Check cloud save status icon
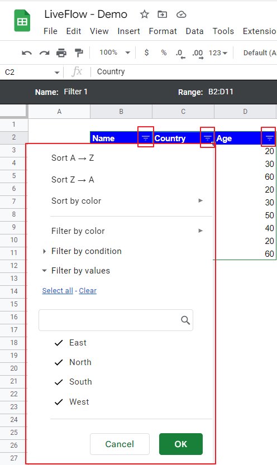The height and width of the screenshot is (465, 277). (181, 15)
